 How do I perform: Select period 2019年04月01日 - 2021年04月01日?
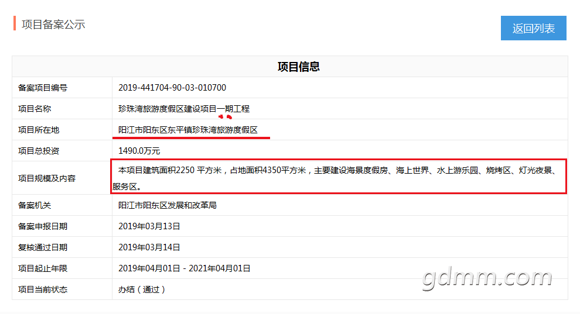click(x=184, y=268)
